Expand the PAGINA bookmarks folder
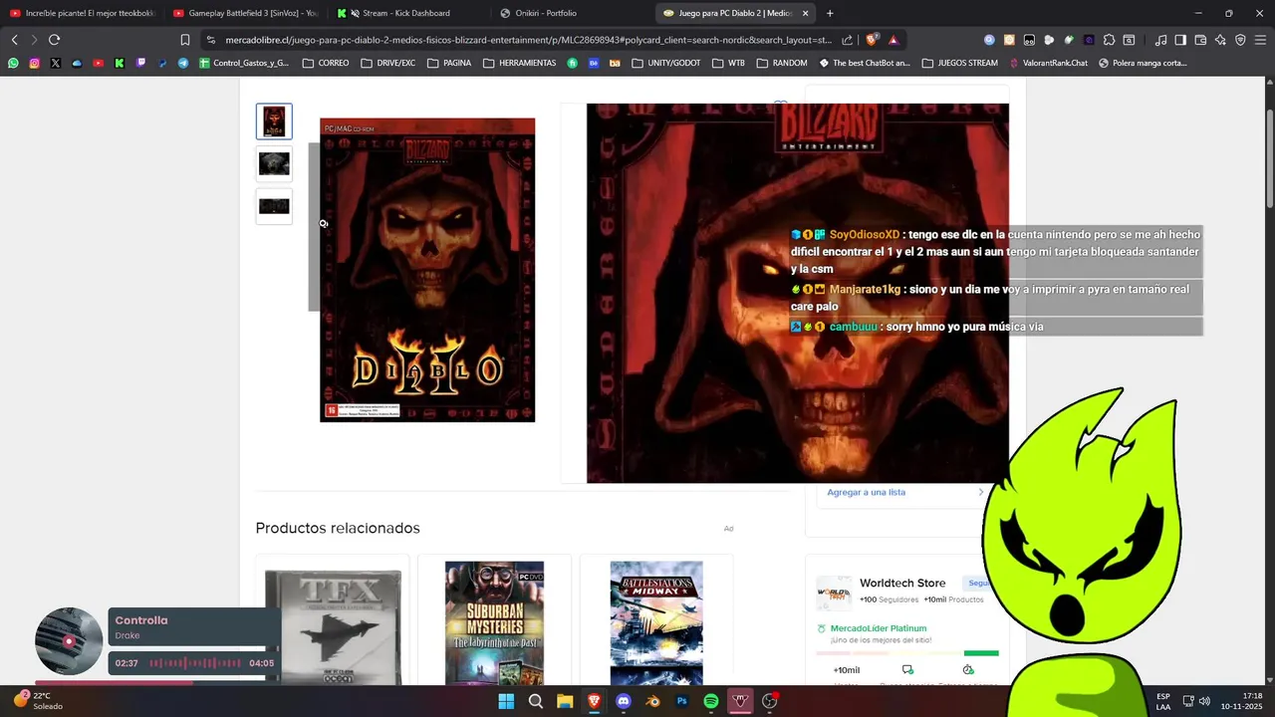The height and width of the screenshot is (717, 1275). 449,63
